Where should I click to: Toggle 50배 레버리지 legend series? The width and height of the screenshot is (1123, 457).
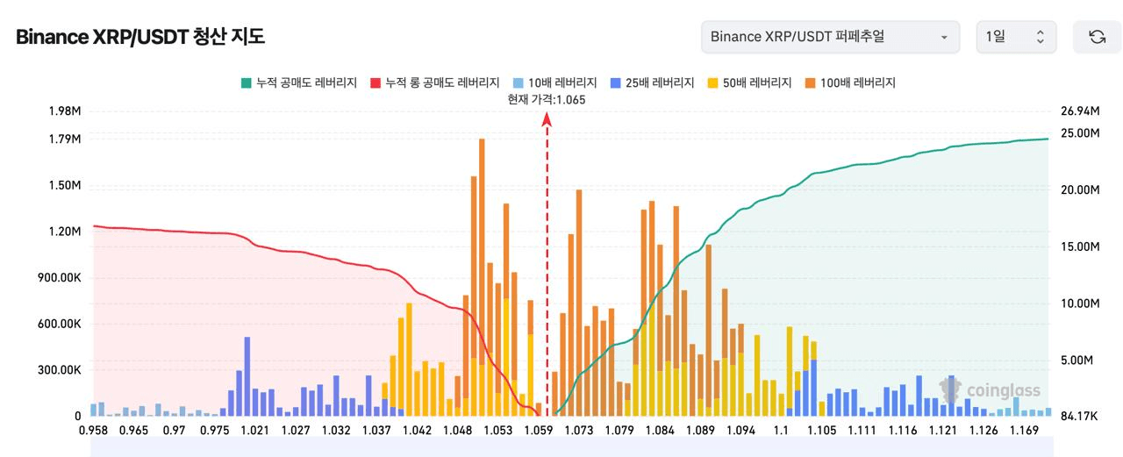pyautogui.click(x=749, y=82)
